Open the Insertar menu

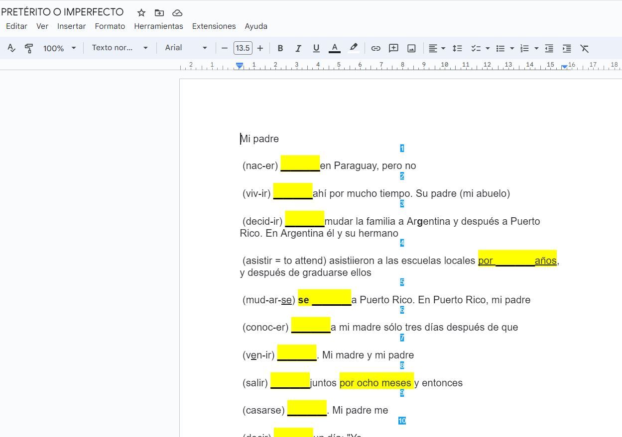tap(71, 26)
